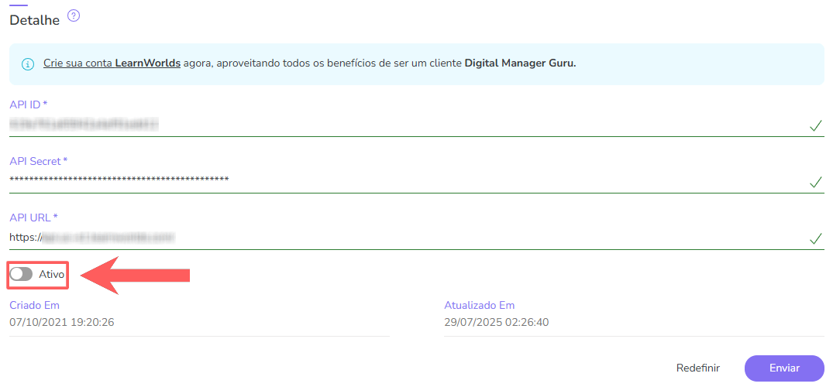Click the info icon in the LearnWorlds banner

pyautogui.click(x=28, y=63)
